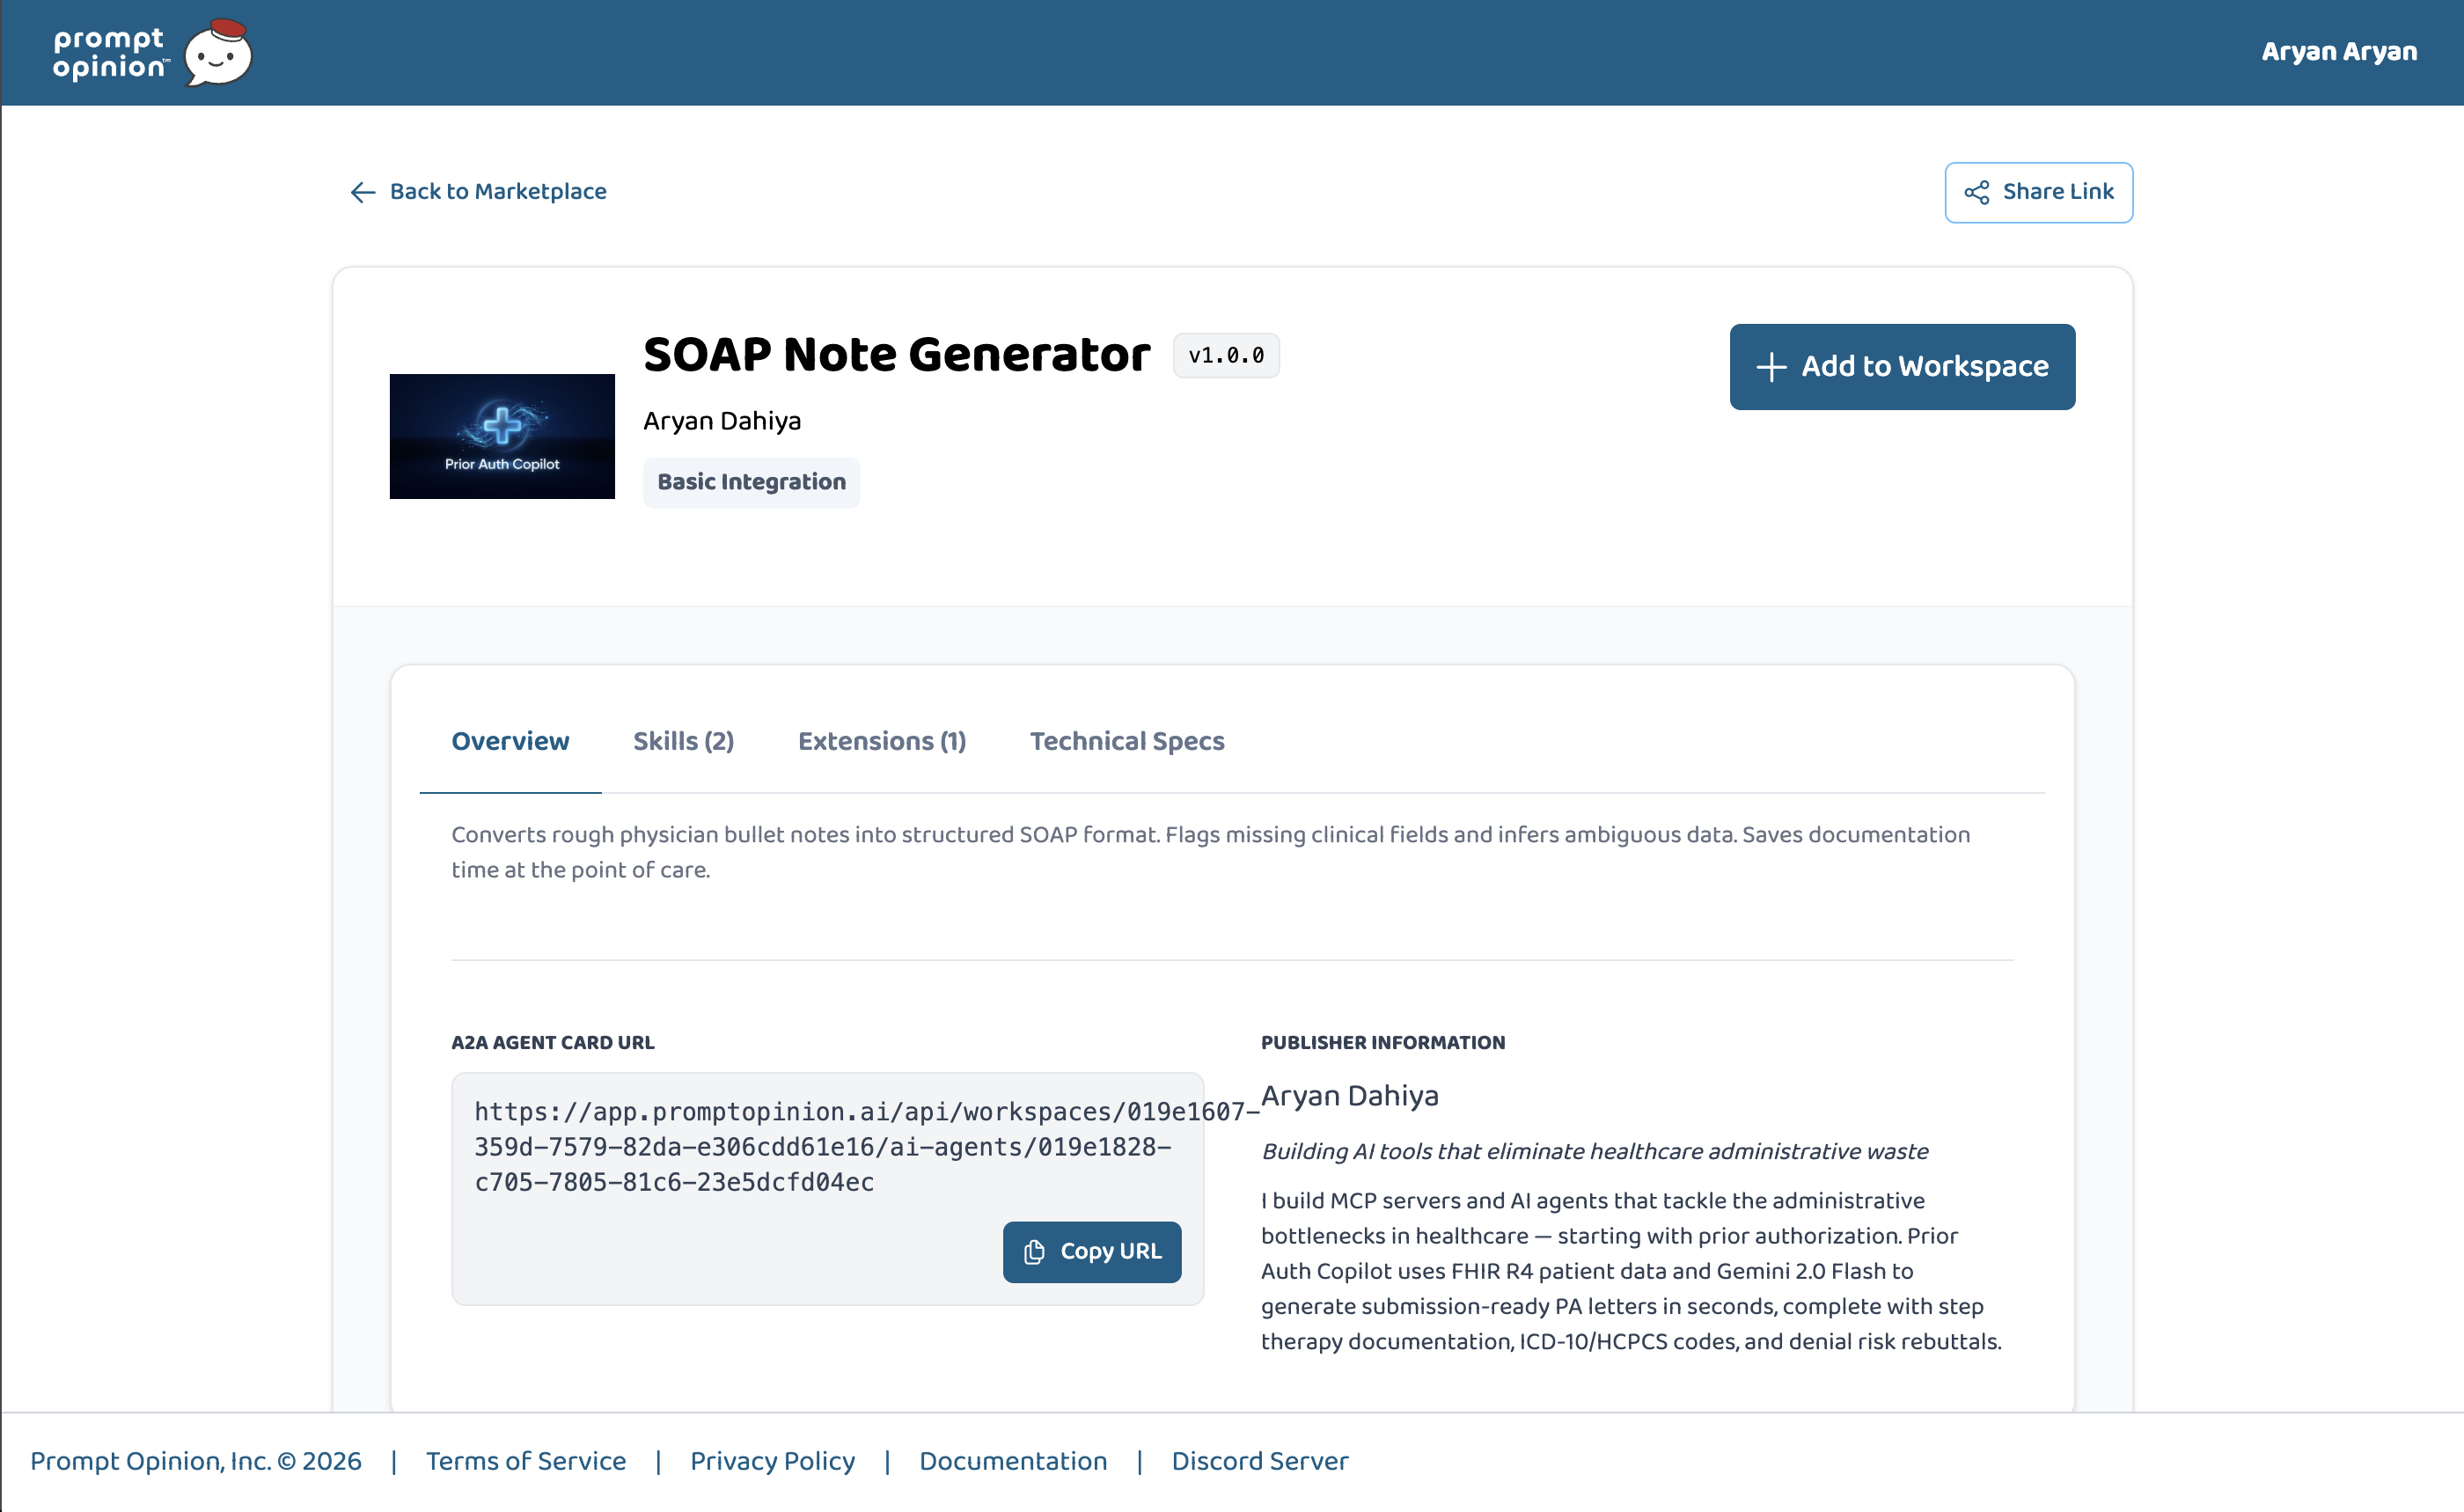2464x1512 pixels.
Task: Click the clipboard icon on Copy URL
Action: click(x=1034, y=1252)
